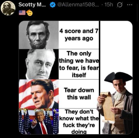Click the blue verified checkmark badge

(x=53, y=5)
